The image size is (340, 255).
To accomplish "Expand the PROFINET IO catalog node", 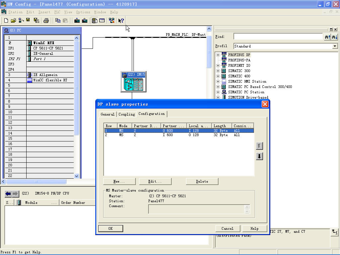I will coord(218,65).
